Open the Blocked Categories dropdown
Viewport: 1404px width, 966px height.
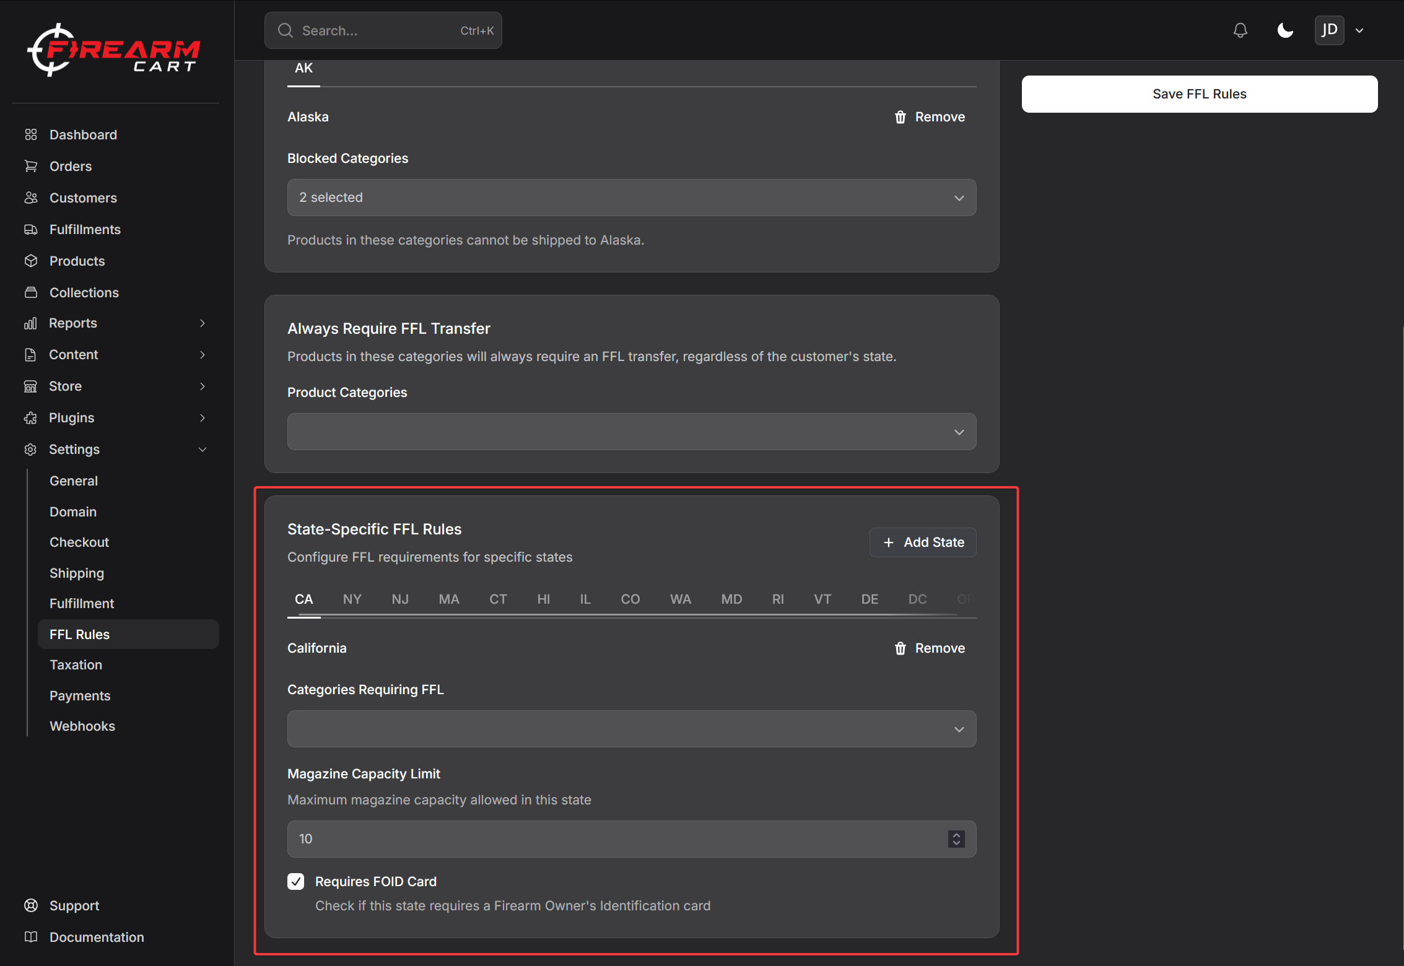[632, 198]
